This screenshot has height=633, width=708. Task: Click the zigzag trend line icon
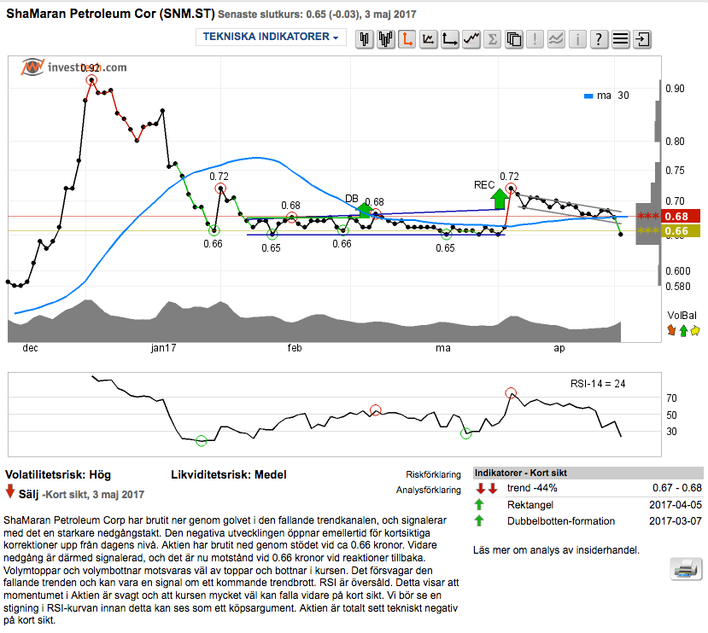pos(471,39)
